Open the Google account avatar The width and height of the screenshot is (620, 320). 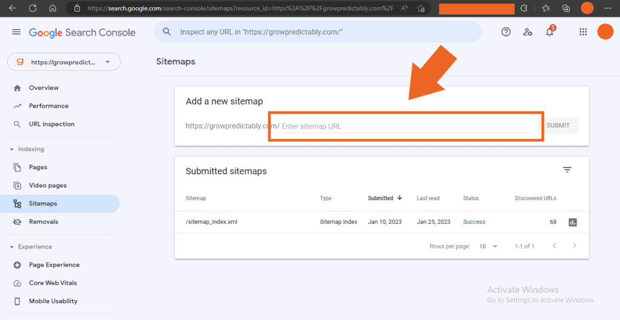pyautogui.click(x=605, y=31)
